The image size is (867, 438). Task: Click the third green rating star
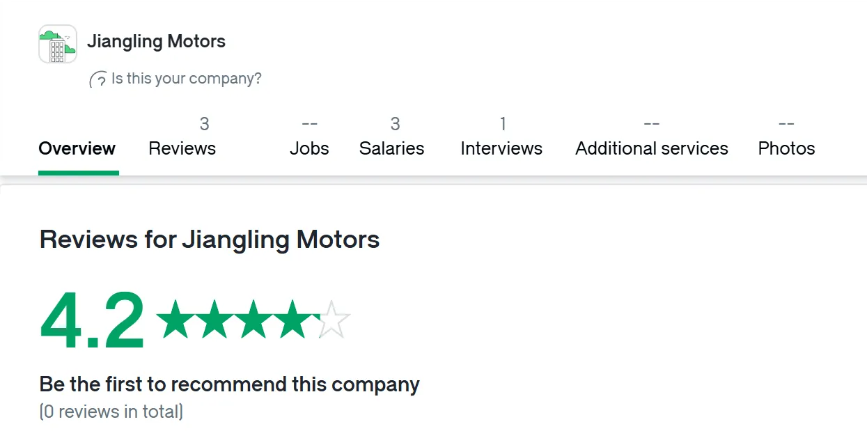click(253, 319)
